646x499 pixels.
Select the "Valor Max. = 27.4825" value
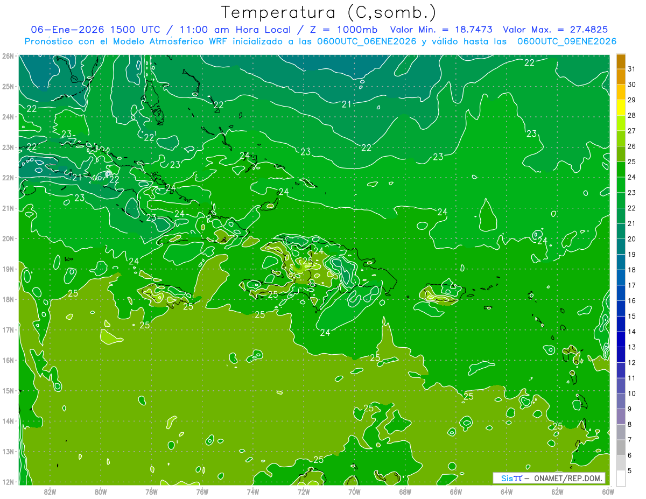pyautogui.click(x=556, y=30)
